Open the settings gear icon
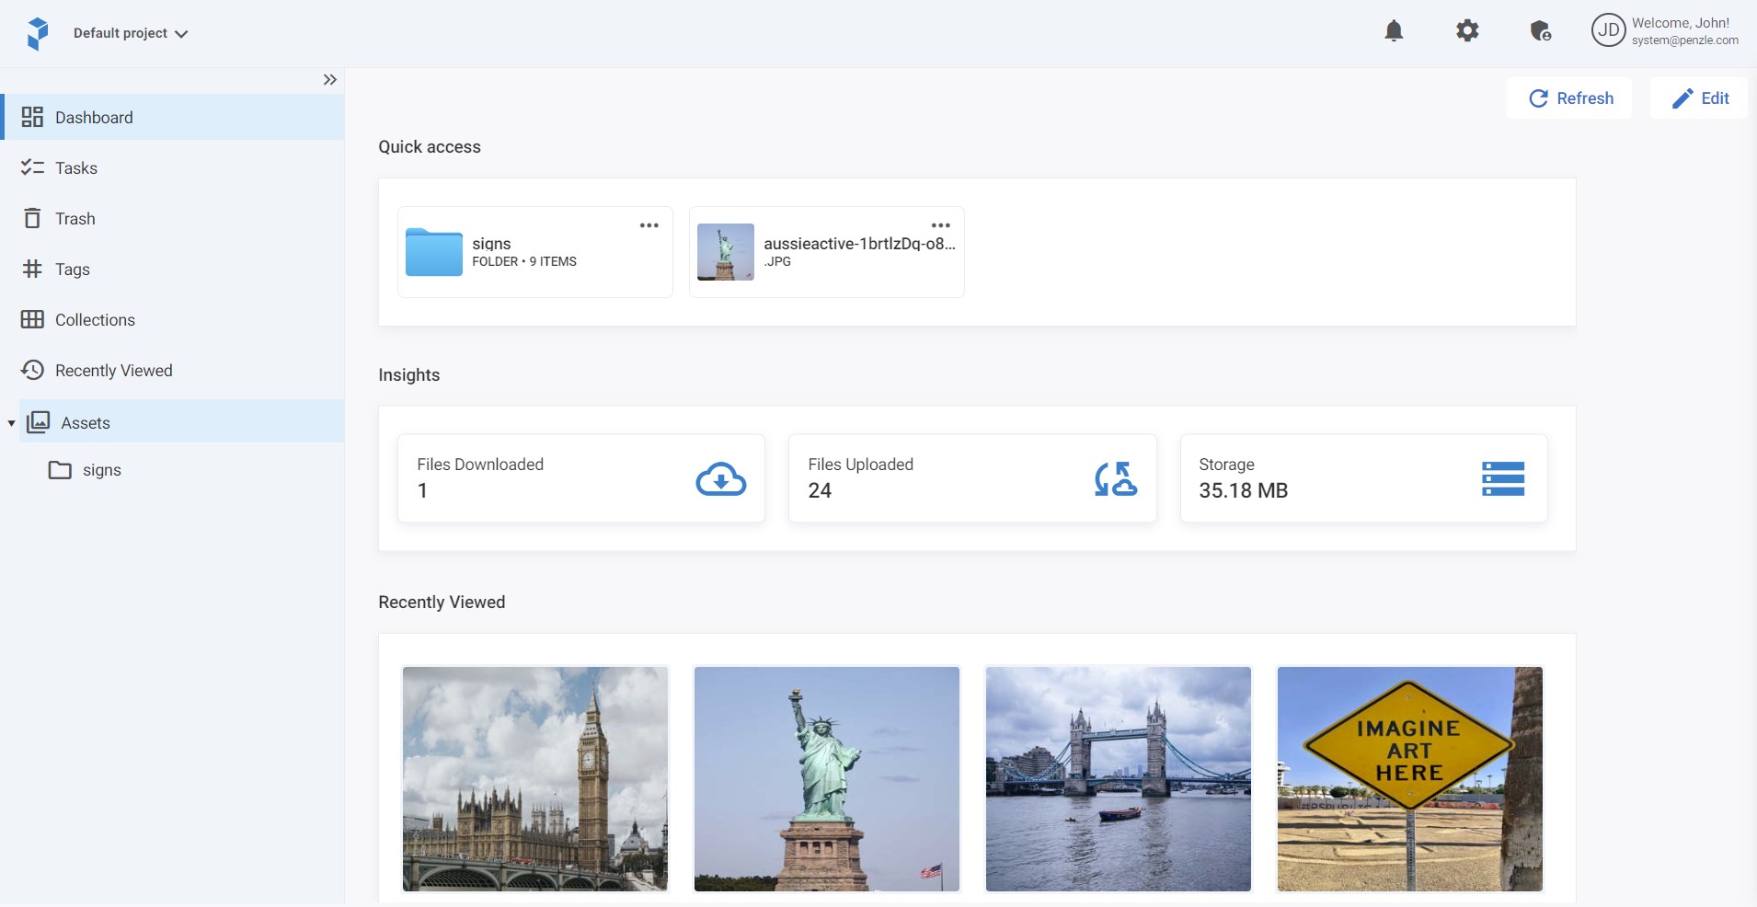 (1467, 30)
